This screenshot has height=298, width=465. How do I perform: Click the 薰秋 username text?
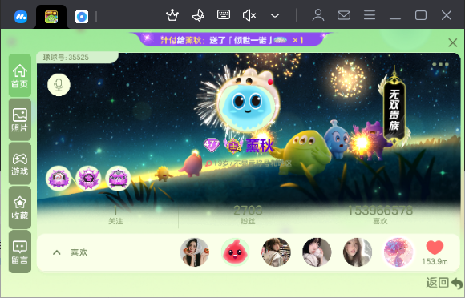pos(260,146)
